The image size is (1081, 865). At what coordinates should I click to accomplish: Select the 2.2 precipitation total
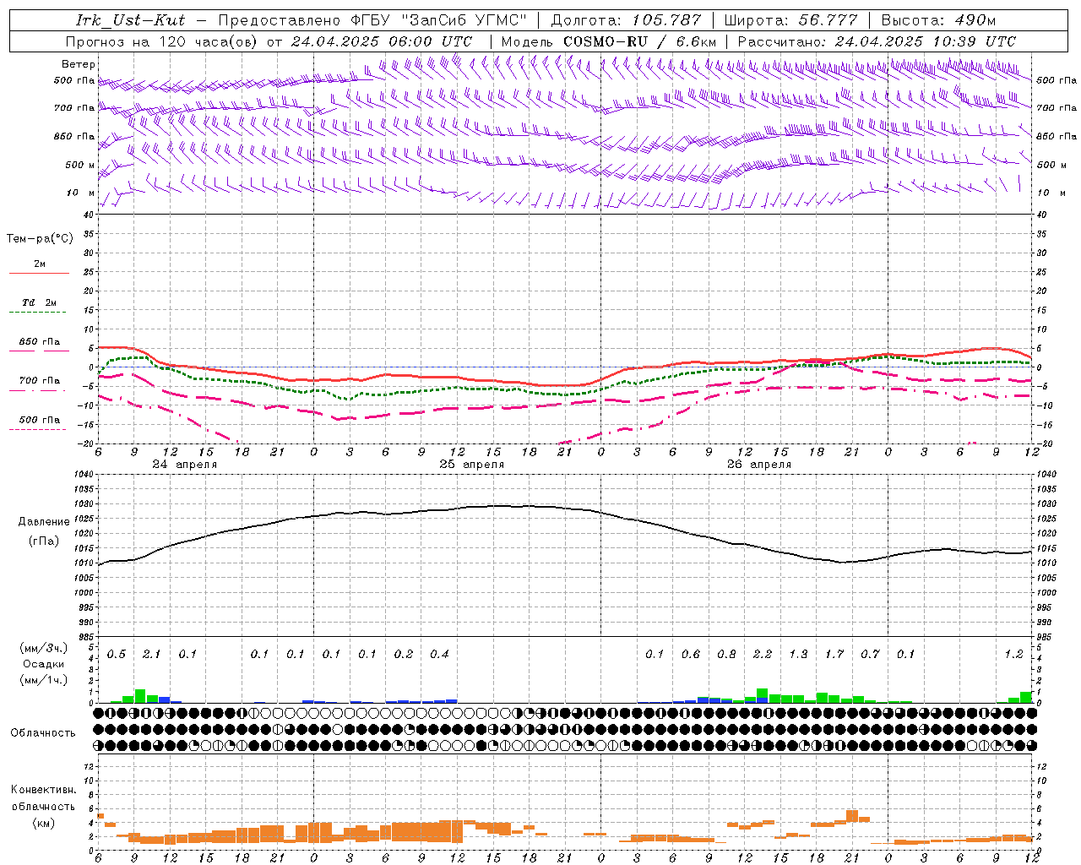point(763,655)
